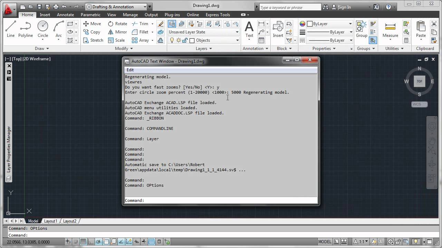Activate the Scale command

click(x=116, y=40)
